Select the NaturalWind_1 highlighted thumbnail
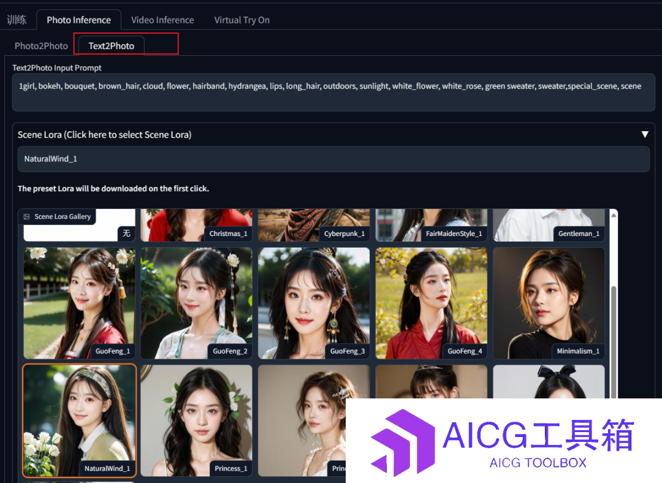The height and width of the screenshot is (483, 662). tap(79, 420)
